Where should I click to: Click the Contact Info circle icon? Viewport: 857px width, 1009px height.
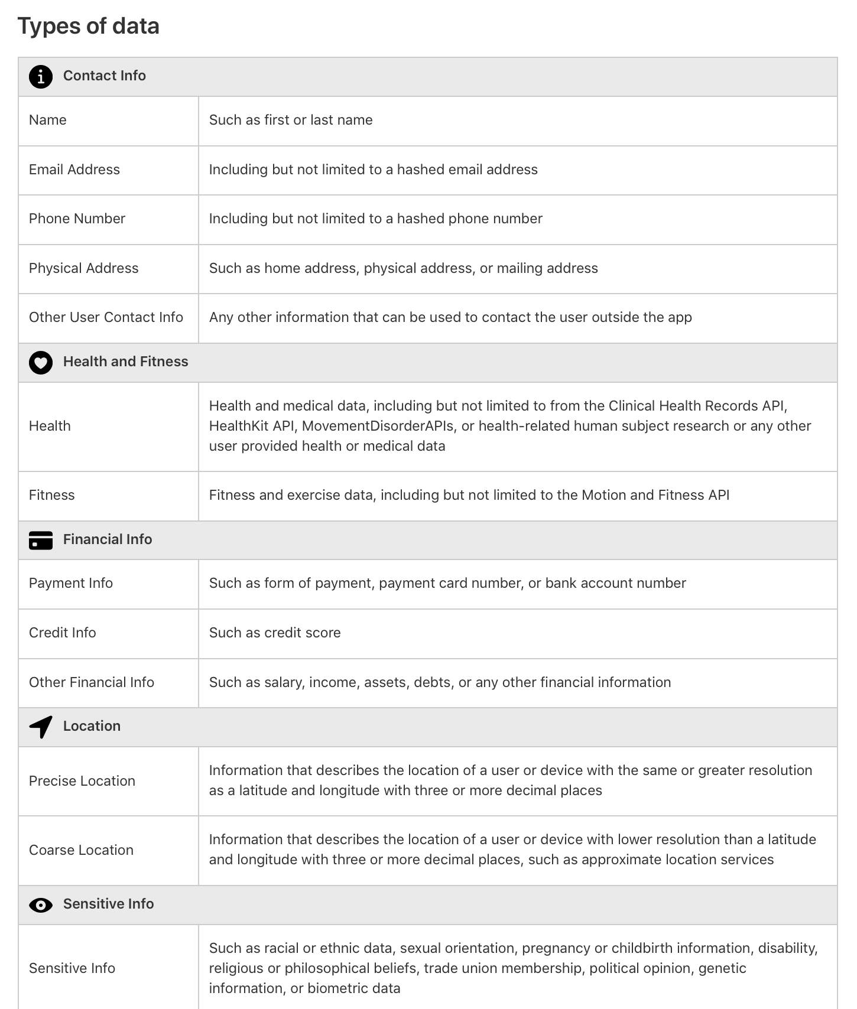point(41,77)
